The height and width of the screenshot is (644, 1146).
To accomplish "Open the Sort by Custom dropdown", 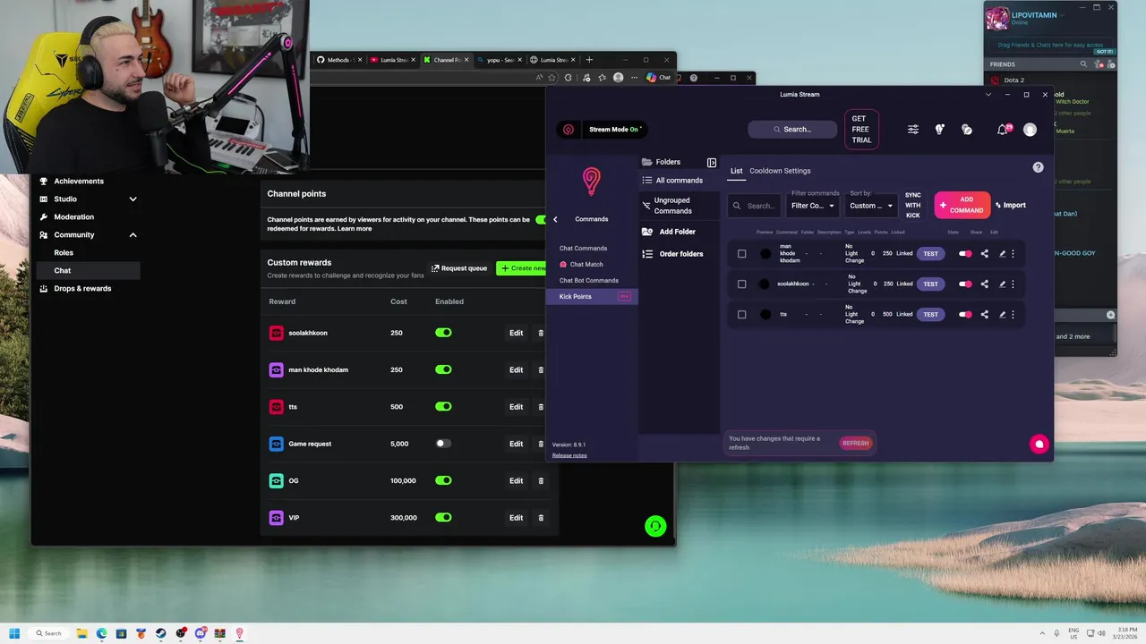I will pos(871,206).
